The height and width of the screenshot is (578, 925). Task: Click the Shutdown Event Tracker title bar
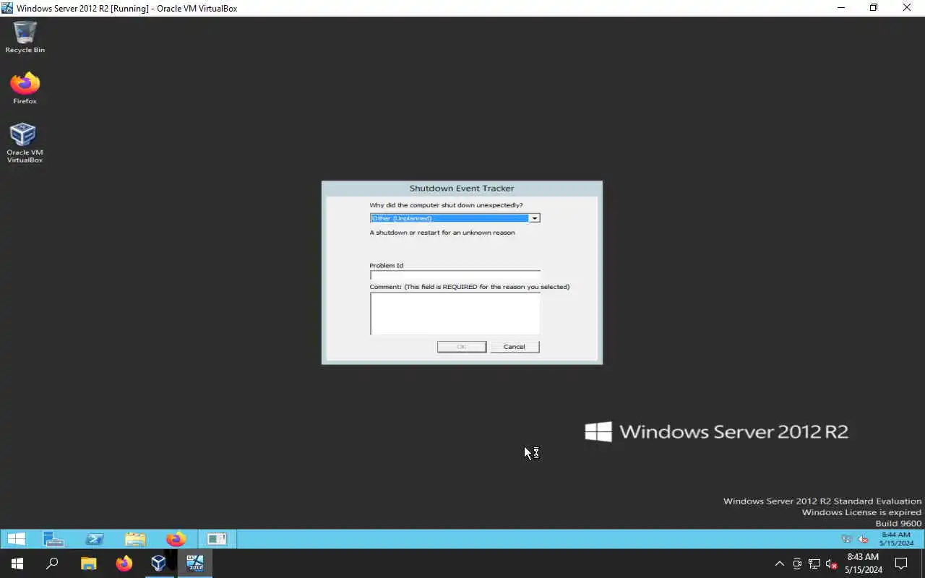[462, 189]
